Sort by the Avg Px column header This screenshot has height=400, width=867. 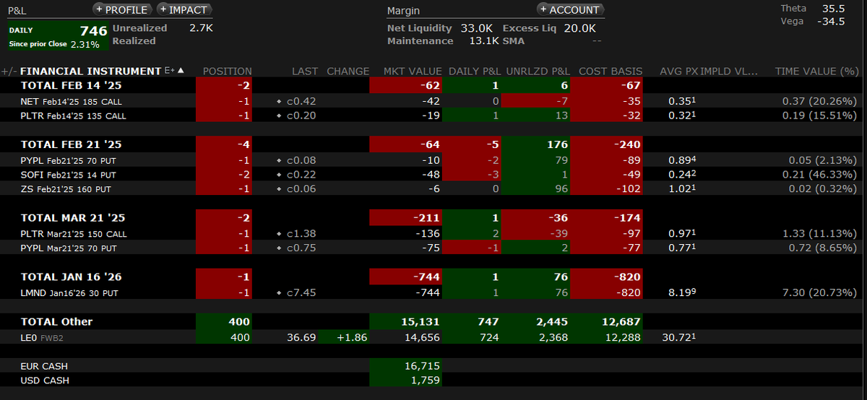[x=678, y=71]
